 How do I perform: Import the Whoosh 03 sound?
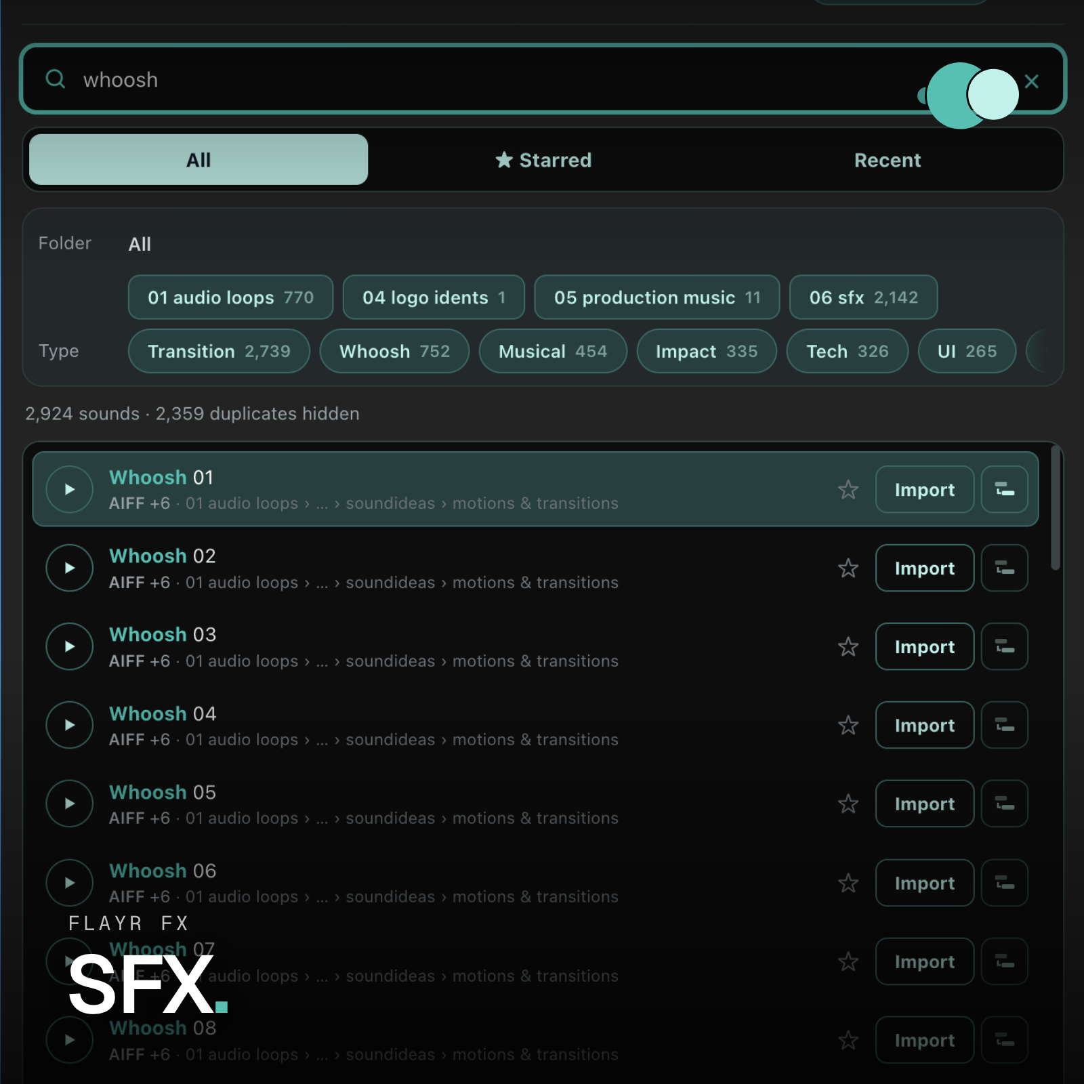[x=925, y=646]
